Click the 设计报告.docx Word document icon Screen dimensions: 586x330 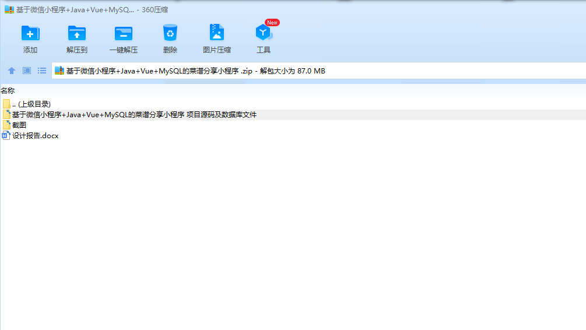tap(6, 135)
